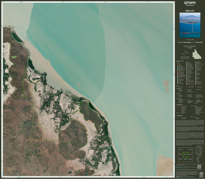Click the Conservation Area boundary legend symbol
The height and width of the screenshot is (179, 205).
pos(186,92)
